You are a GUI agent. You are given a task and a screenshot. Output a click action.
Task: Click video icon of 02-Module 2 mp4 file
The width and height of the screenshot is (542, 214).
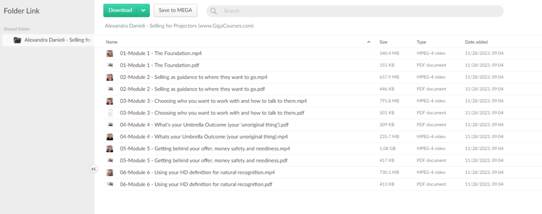click(110, 77)
